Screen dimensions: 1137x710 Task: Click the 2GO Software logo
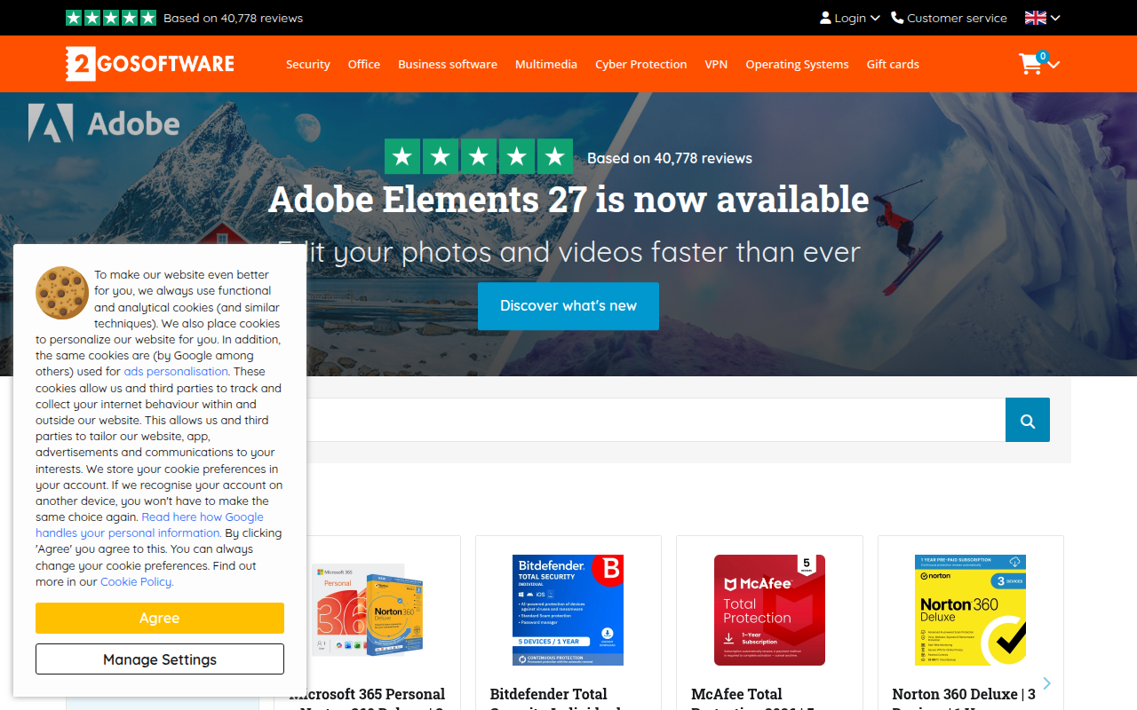(150, 64)
